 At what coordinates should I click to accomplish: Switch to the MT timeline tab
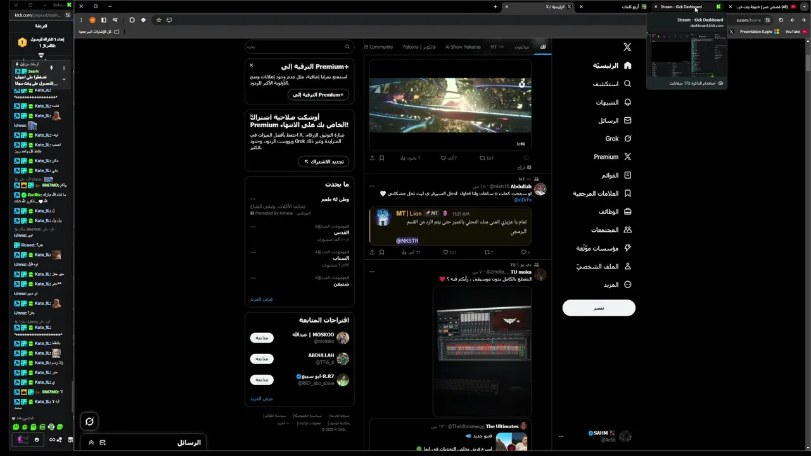[x=497, y=47]
